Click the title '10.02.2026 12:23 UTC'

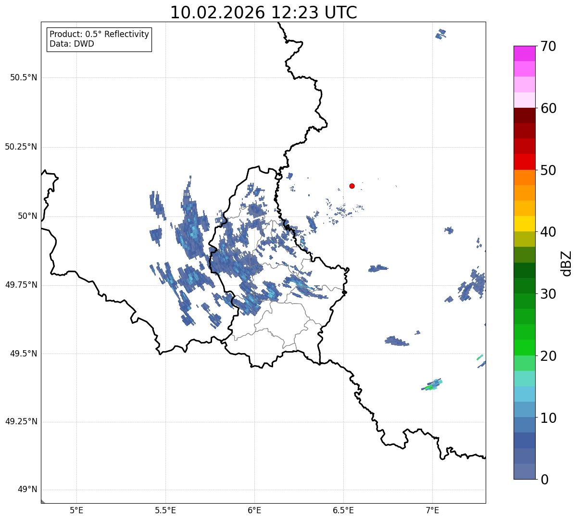pyautogui.click(x=264, y=13)
